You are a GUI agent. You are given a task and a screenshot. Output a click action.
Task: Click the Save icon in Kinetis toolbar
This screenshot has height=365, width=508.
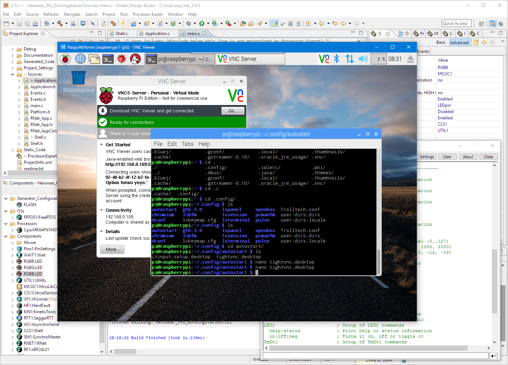tap(19, 23)
